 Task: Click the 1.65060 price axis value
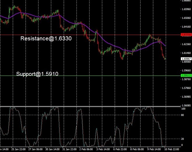186,18
